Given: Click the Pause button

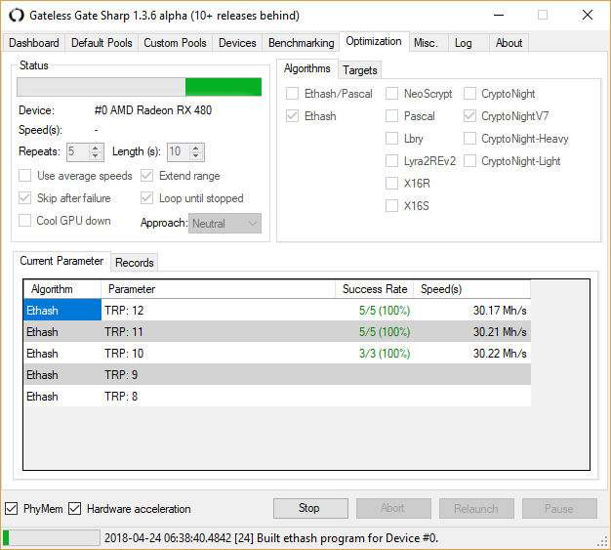Looking at the screenshot, I should click(x=559, y=508).
